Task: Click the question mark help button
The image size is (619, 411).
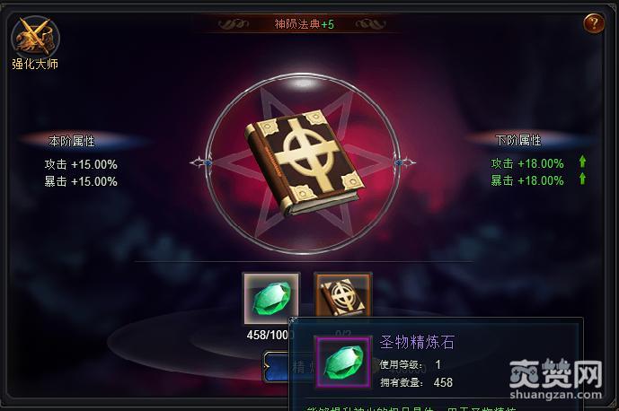Action: pos(594,23)
